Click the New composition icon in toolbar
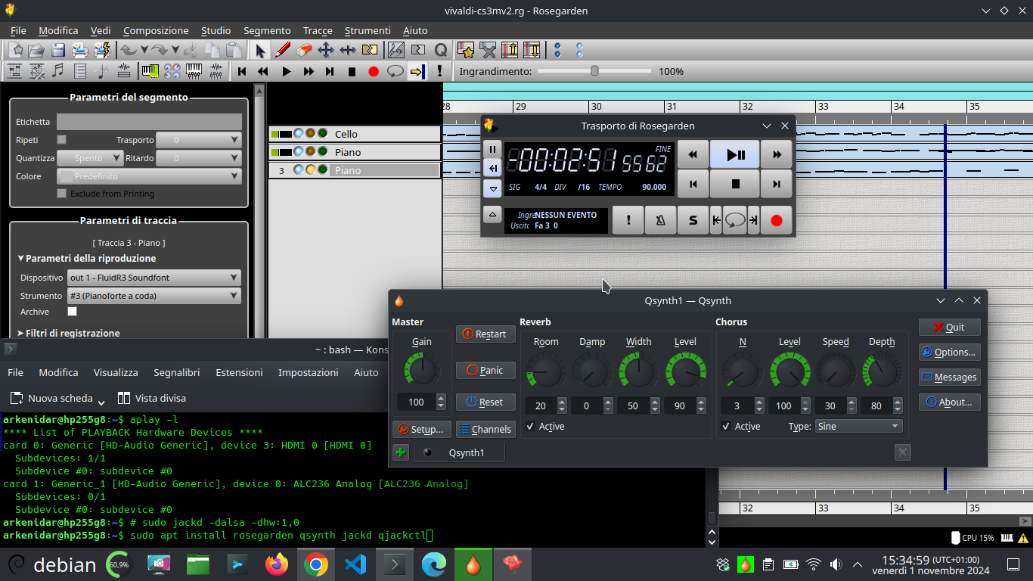The height and width of the screenshot is (581, 1033). [15, 51]
